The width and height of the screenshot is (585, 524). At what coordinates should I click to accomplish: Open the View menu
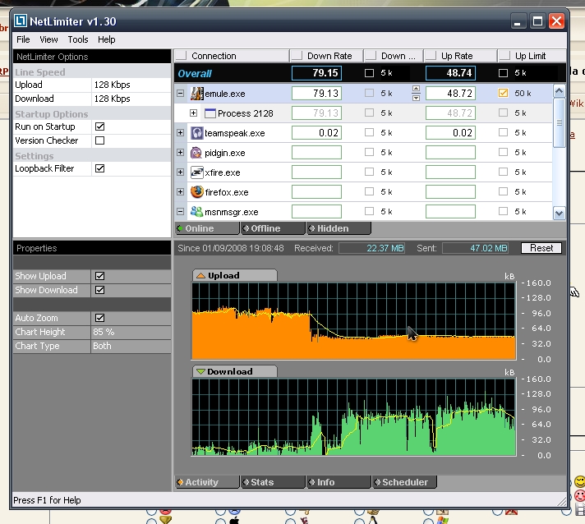(x=48, y=39)
